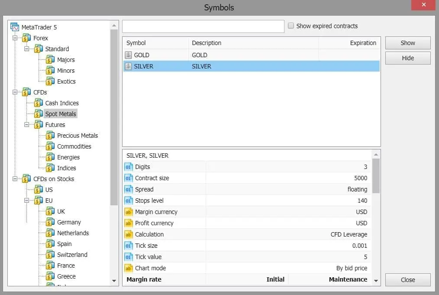Click the MetaTrader 5 root icon

click(14, 27)
